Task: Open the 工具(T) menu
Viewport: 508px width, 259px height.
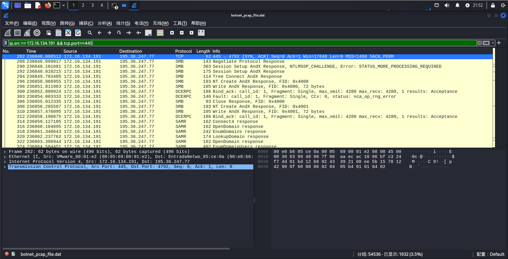Action: (x=180, y=23)
